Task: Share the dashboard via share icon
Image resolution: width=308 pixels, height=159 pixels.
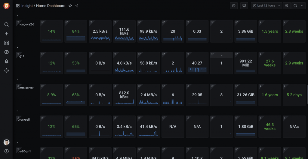Action: click(x=77, y=6)
